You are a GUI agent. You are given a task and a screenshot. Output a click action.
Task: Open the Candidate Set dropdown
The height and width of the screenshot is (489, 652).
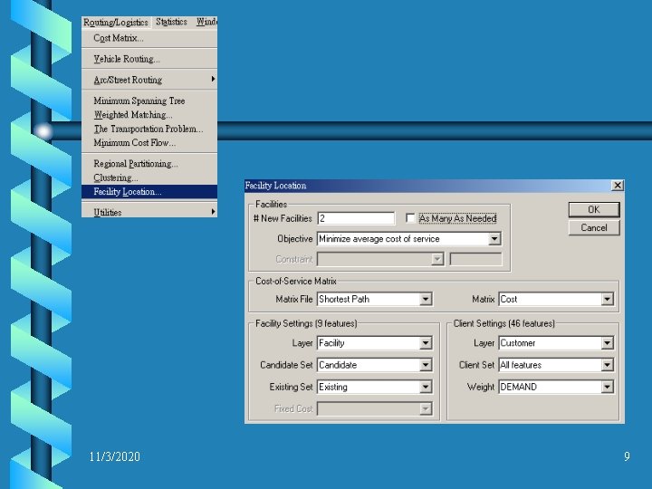pos(375,365)
